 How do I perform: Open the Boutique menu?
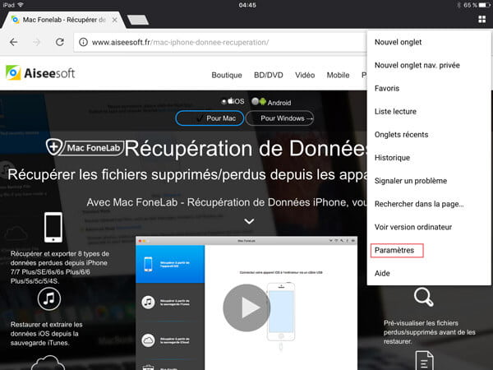(227, 75)
